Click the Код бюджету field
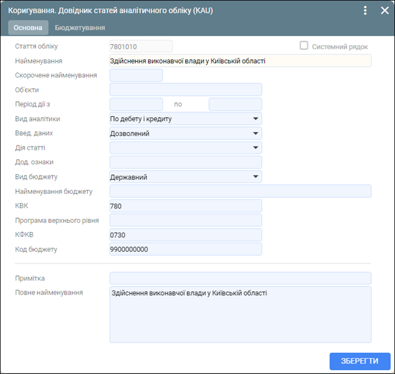The image size is (395, 374). click(186, 249)
